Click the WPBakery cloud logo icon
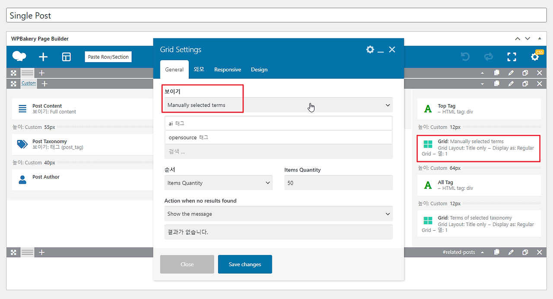The width and height of the screenshot is (553, 299). 19,57
